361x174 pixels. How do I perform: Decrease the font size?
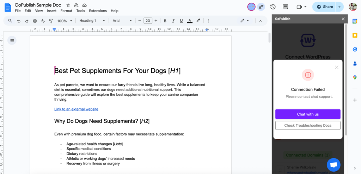140,21
